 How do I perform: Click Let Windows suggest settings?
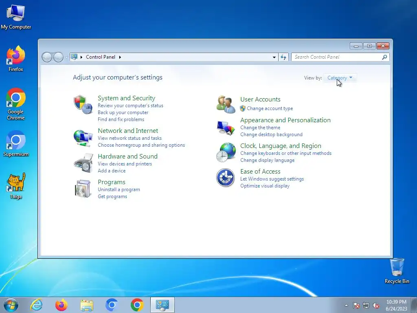pos(272,179)
